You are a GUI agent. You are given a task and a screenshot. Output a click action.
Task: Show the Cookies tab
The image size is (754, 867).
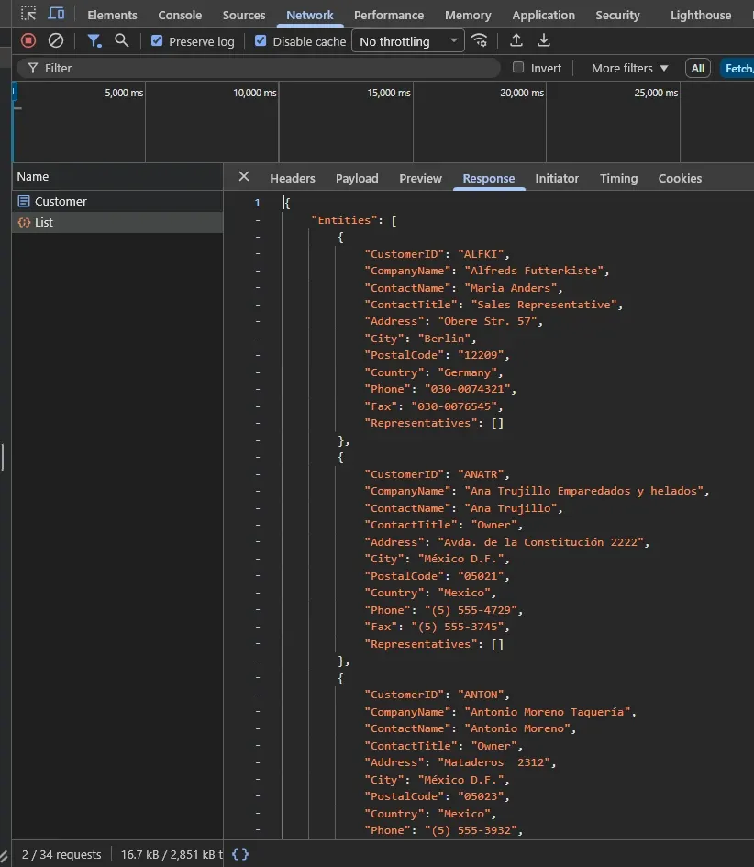tap(680, 178)
